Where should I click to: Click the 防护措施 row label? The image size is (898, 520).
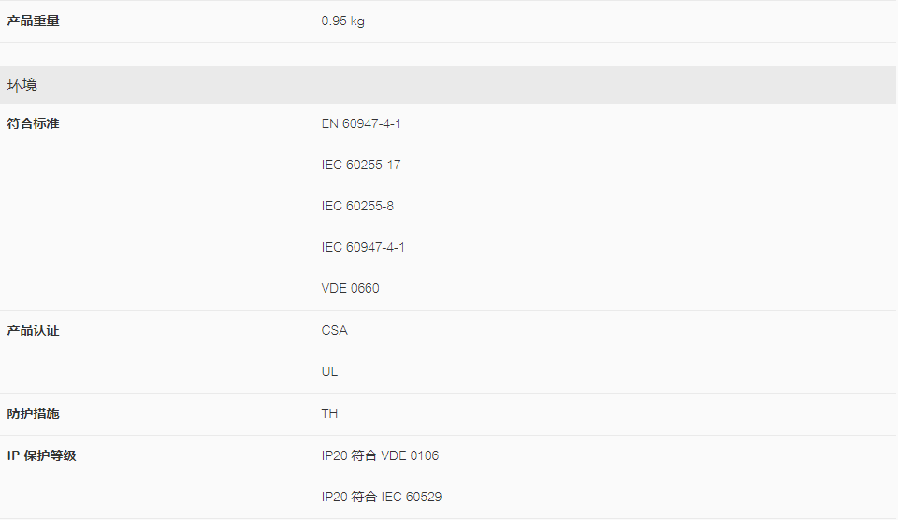[34, 413]
